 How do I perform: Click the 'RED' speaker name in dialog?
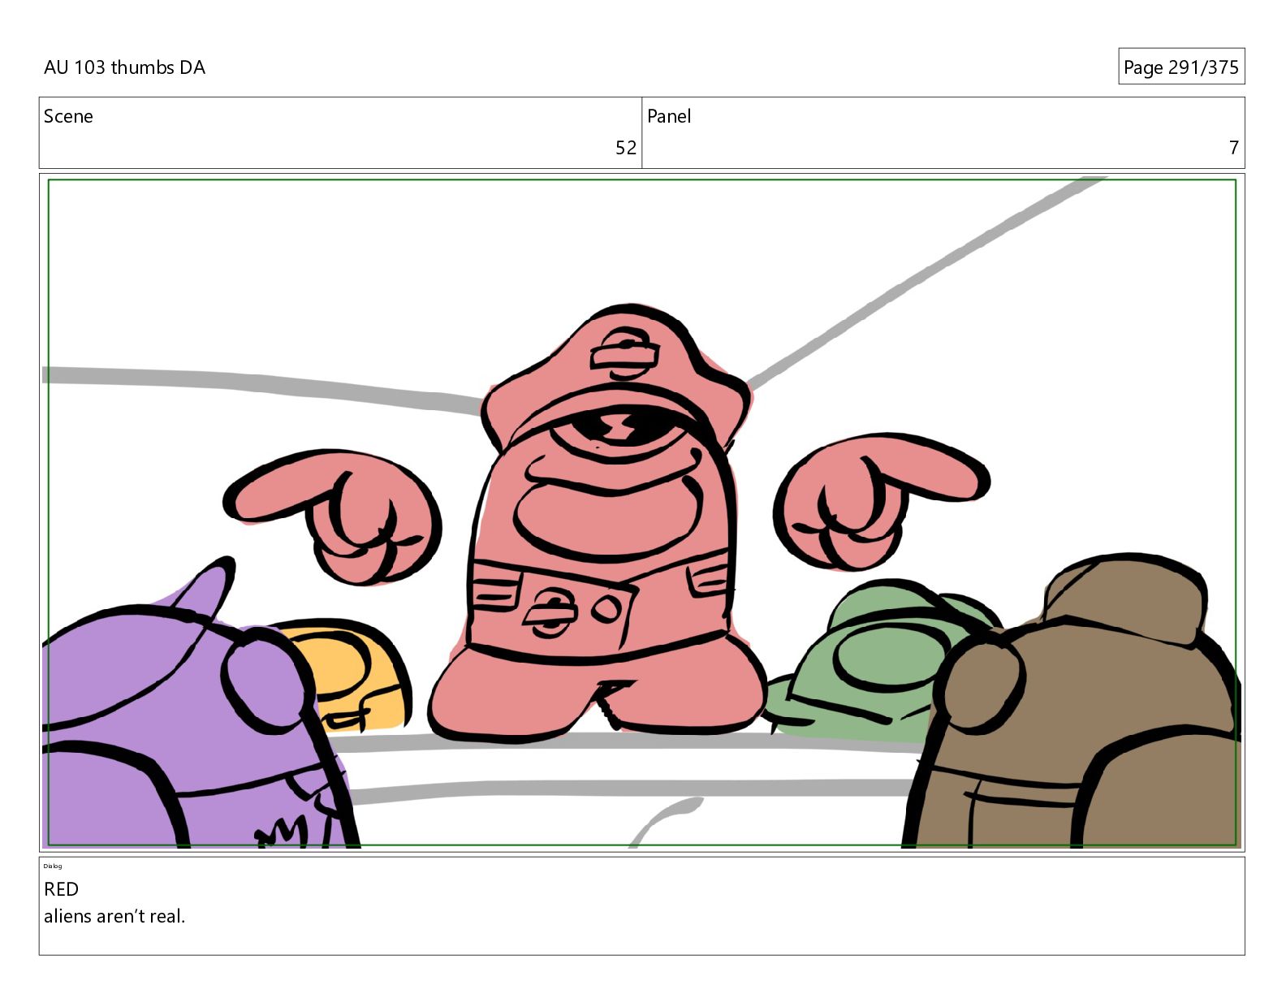[61, 889]
